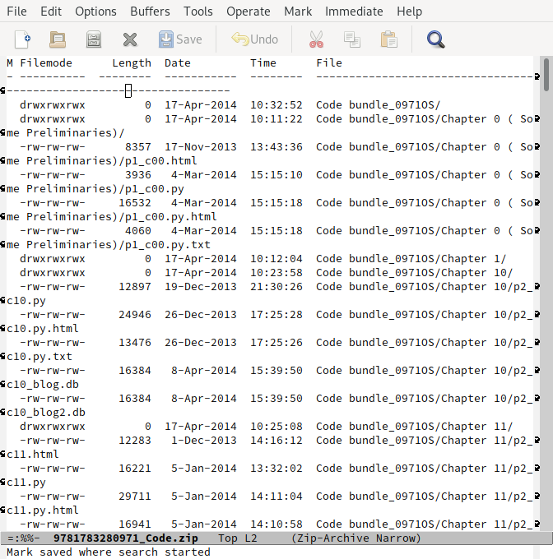This screenshot has width=553, height=559.
Task: Open the Buffers menu
Action: (150, 12)
